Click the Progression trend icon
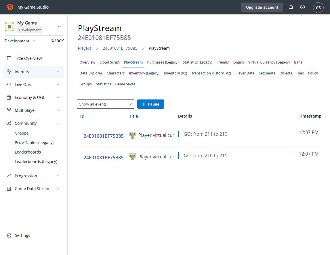Viewport: 330px width, 255px height. (9, 176)
